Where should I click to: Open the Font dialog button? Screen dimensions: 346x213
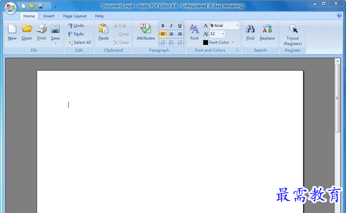tap(194, 32)
